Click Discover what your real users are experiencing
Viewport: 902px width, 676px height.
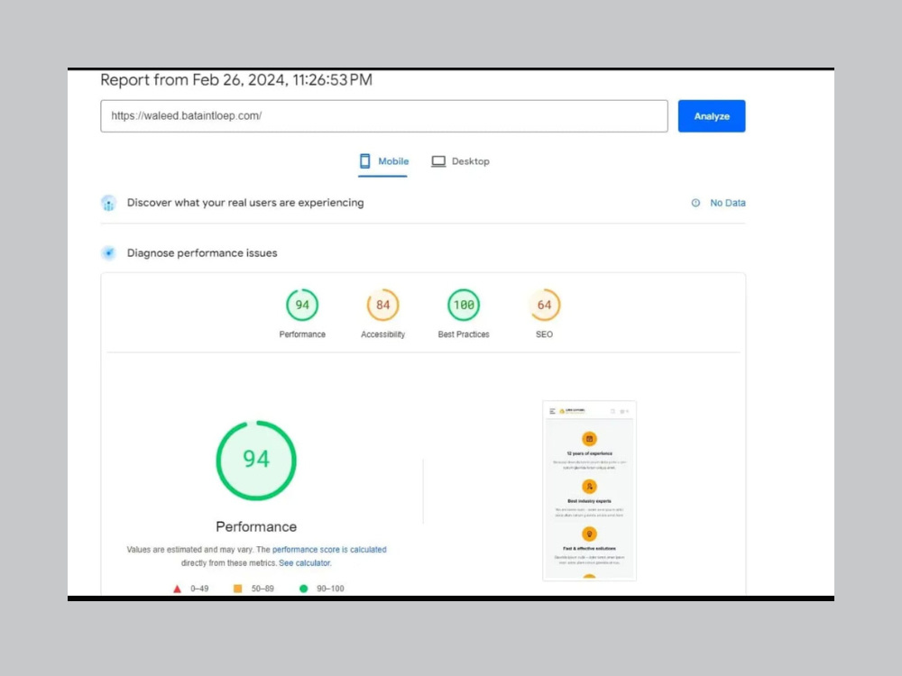pos(245,203)
